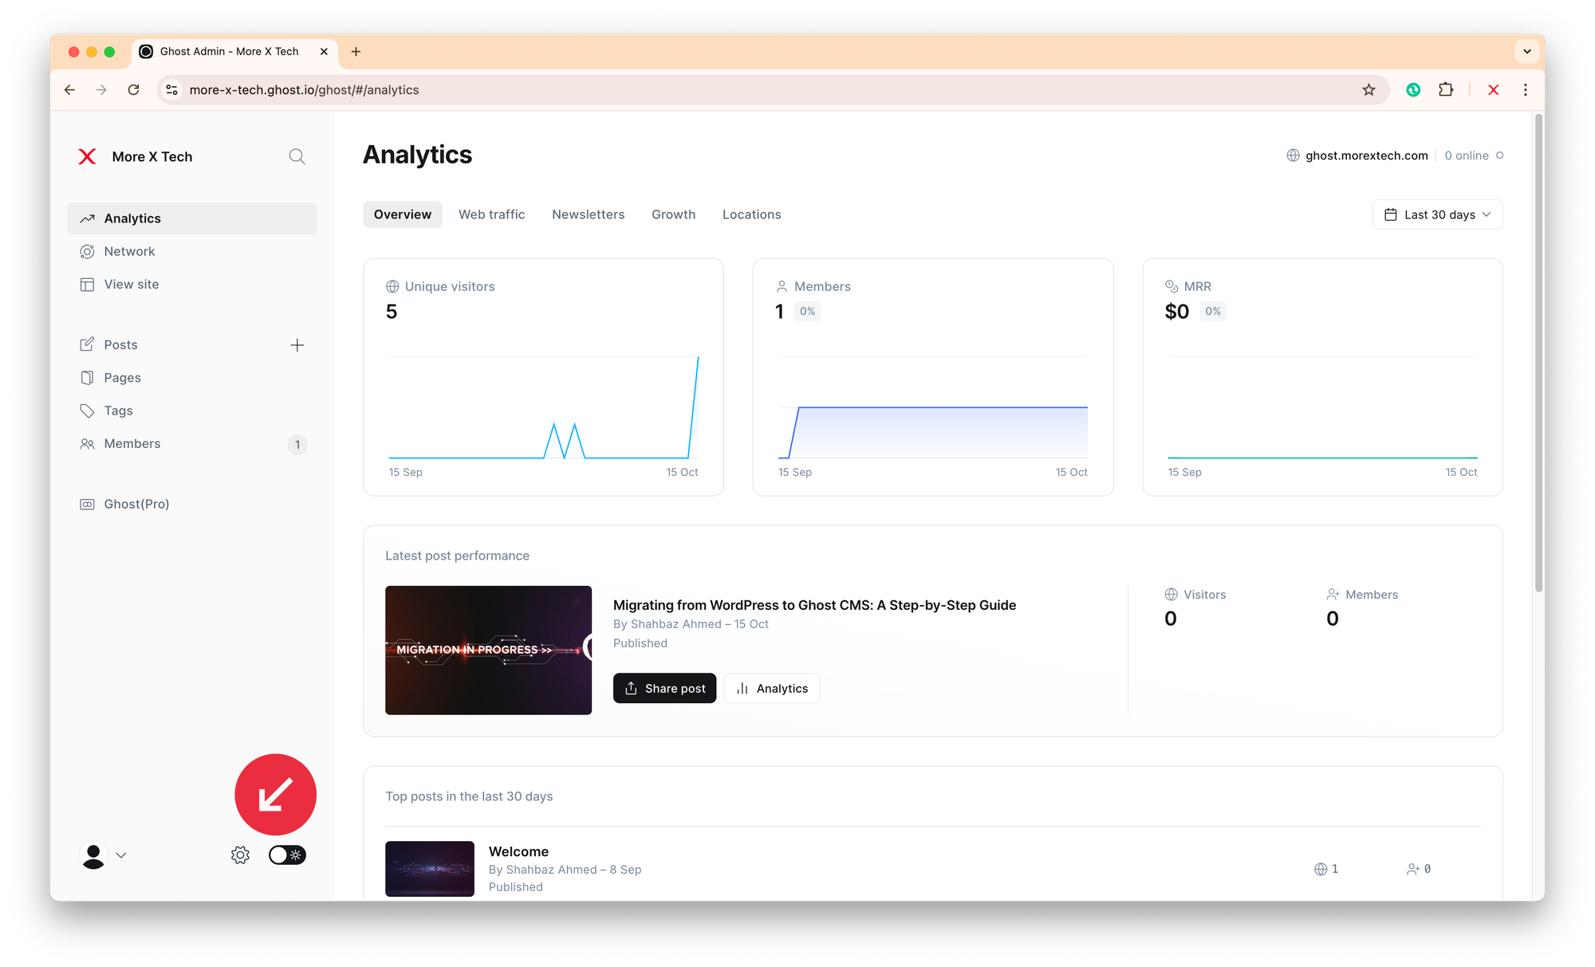Open settings via the gear icon
Image resolution: width=1595 pixels, height=967 pixels.
coord(240,855)
